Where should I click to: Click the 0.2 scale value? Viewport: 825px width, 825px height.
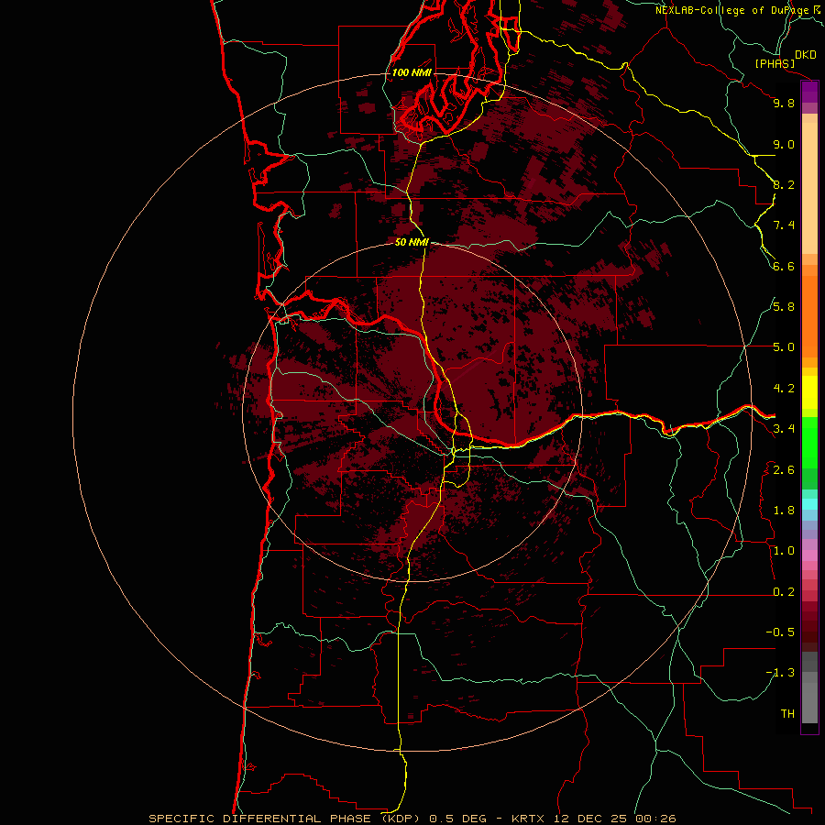pos(784,592)
